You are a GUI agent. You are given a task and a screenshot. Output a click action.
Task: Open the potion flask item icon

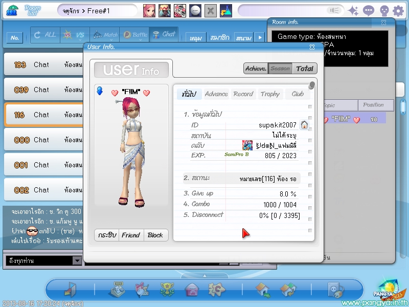pos(226,11)
